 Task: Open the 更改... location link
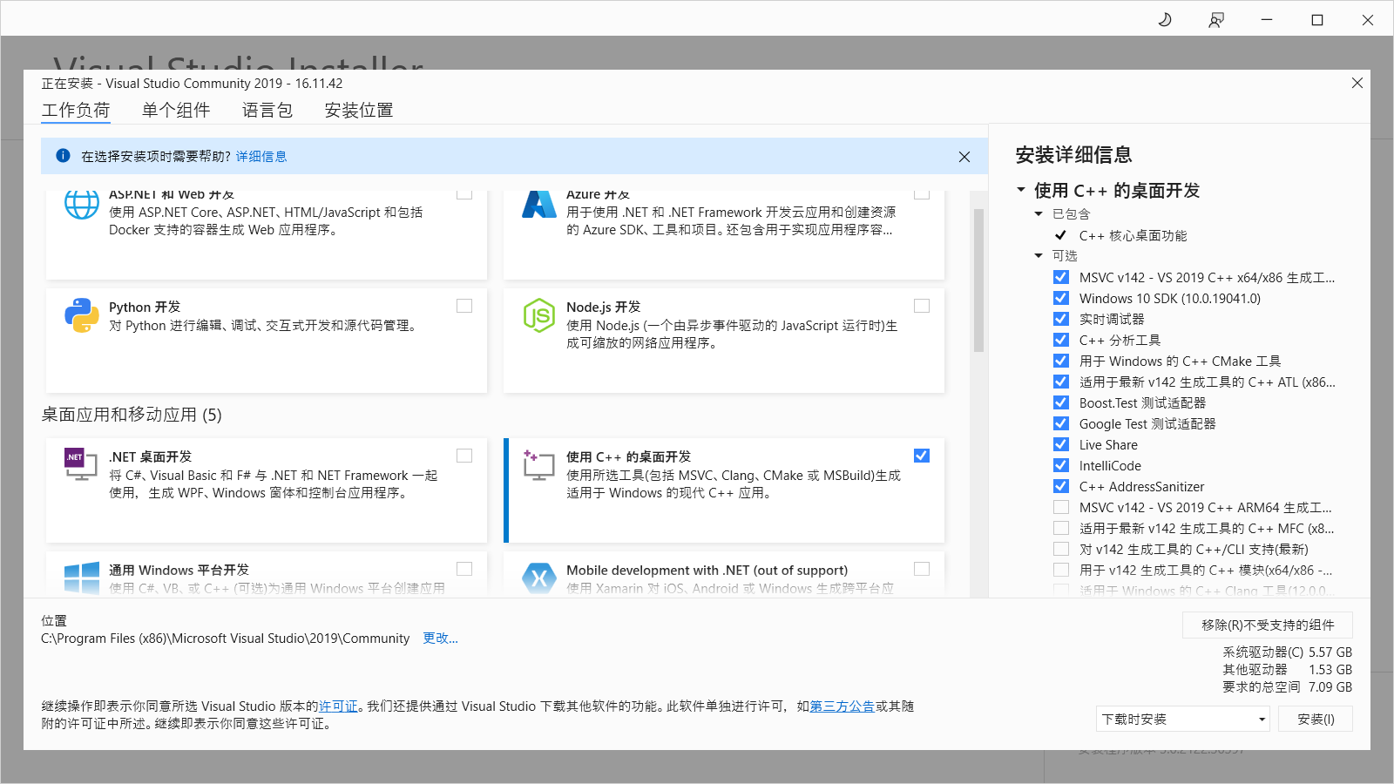[x=441, y=638]
